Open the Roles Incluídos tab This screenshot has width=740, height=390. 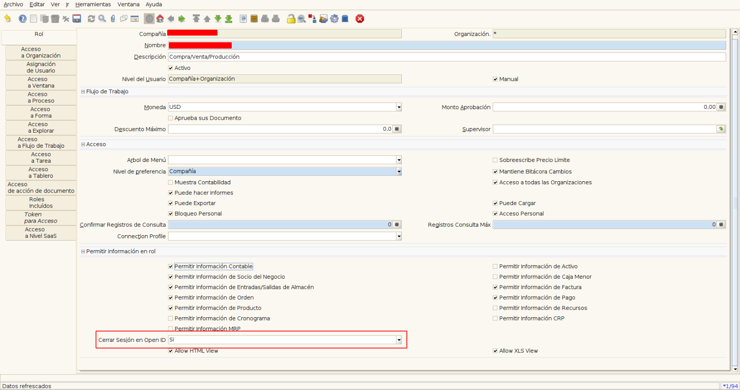pos(41,203)
